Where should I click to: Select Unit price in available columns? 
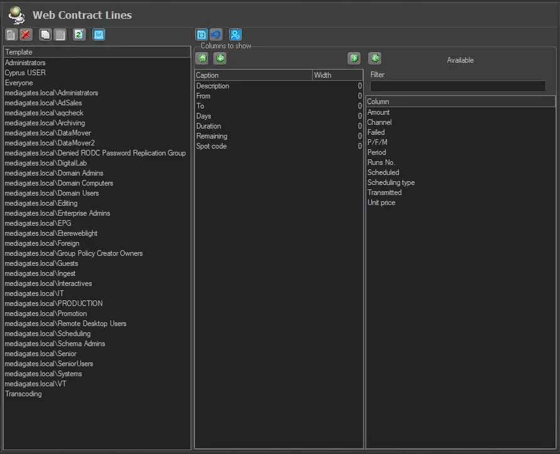click(381, 203)
